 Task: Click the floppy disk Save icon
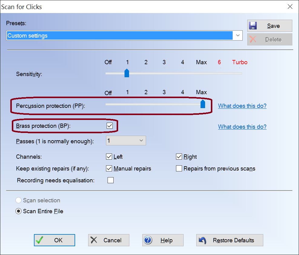(253, 26)
